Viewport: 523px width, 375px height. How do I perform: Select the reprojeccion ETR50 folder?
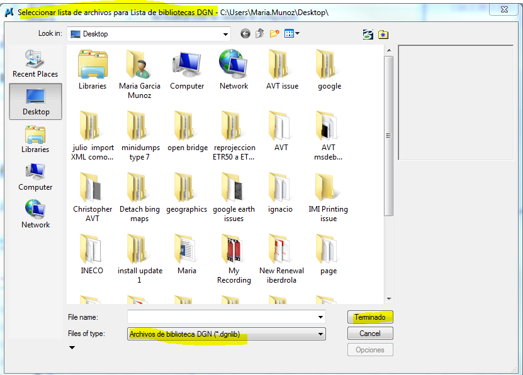pyautogui.click(x=234, y=136)
